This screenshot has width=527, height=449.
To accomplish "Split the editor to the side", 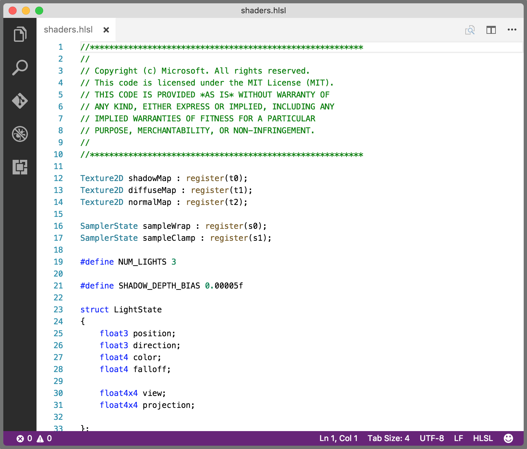I will pos(491,30).
